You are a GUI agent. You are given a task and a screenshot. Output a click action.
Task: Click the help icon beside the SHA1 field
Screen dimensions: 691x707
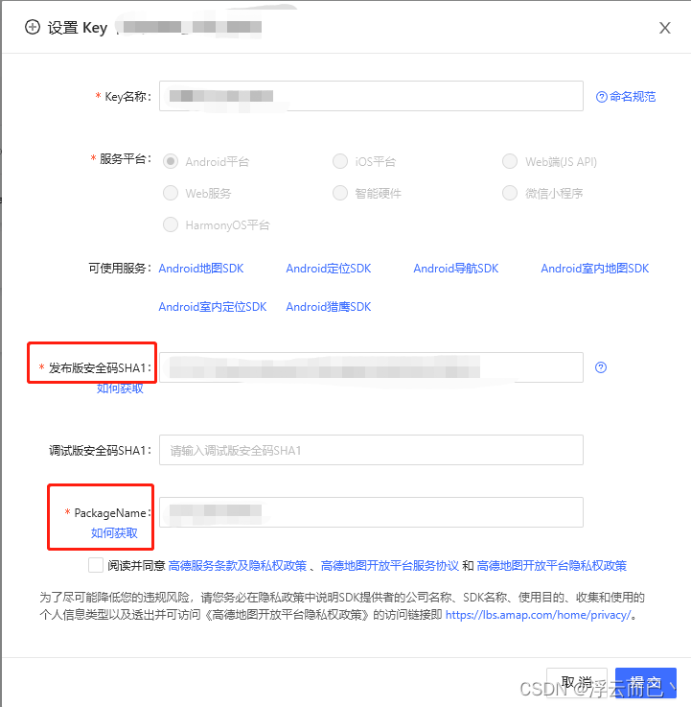point(601,367)
